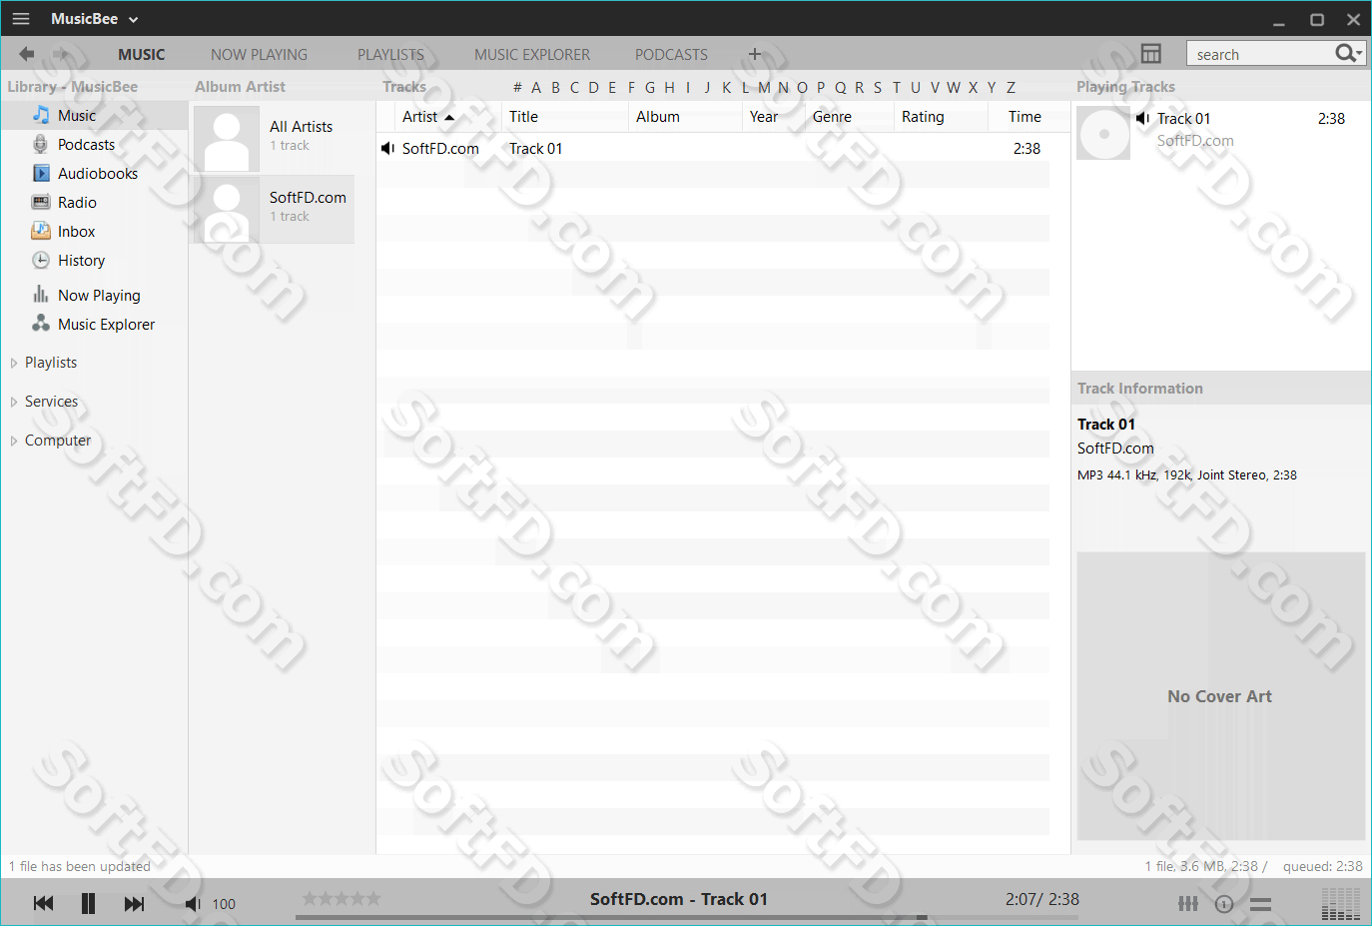Expand the Playlists section
1372x926 pixels.
(x=14, y=363)
